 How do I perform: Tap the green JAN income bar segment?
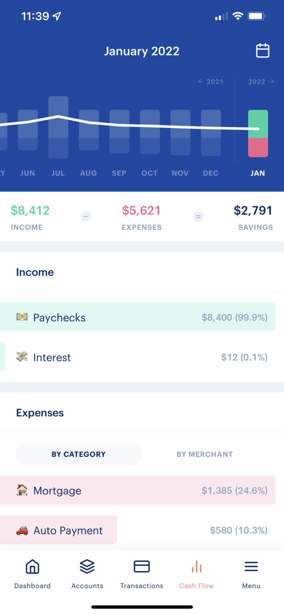258,124
